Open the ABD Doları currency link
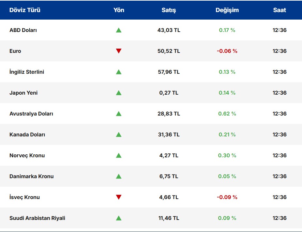The height and width of the screenshot is (232, 302). [x=23, y=30]
